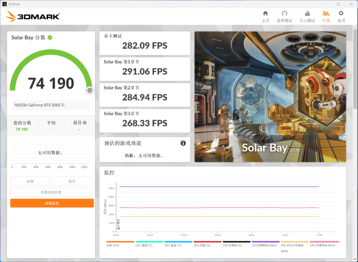Click the 无可用数据 score distribution chart

pos(51,153)
